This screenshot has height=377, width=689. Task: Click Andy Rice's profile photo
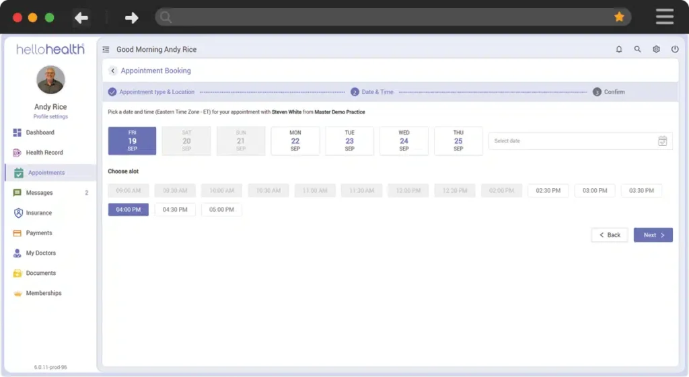[x=50, y=80]
